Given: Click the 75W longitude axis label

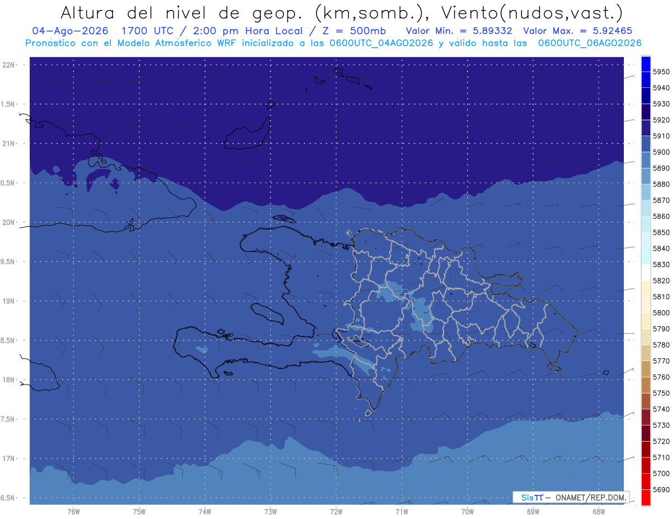Looking at the screenshot, I should click(x=139, y=512).
